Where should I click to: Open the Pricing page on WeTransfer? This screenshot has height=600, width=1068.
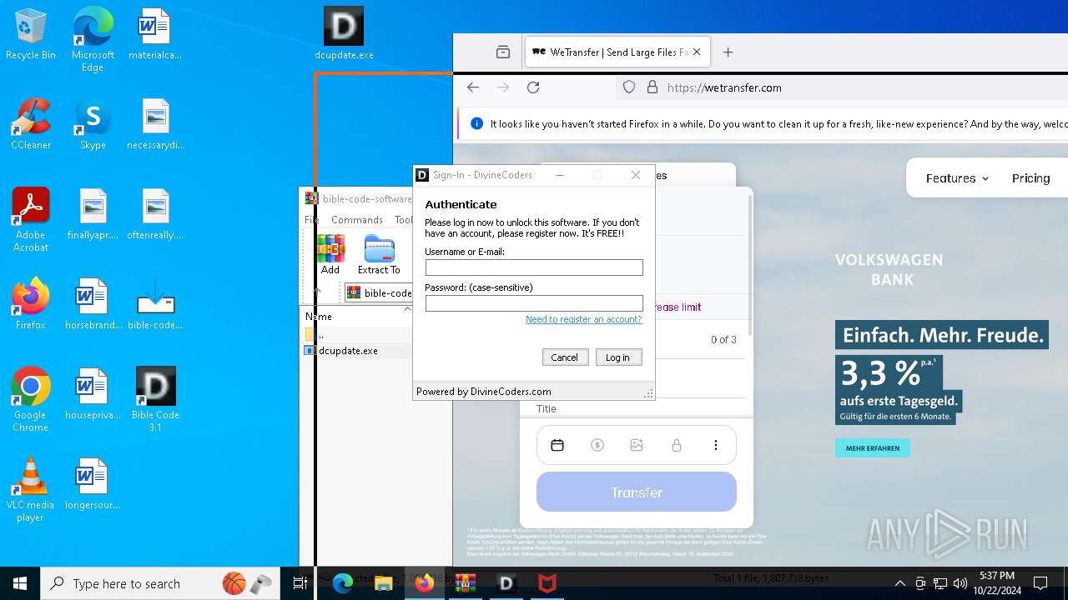pyautogui.click(x=1030, y=178)
